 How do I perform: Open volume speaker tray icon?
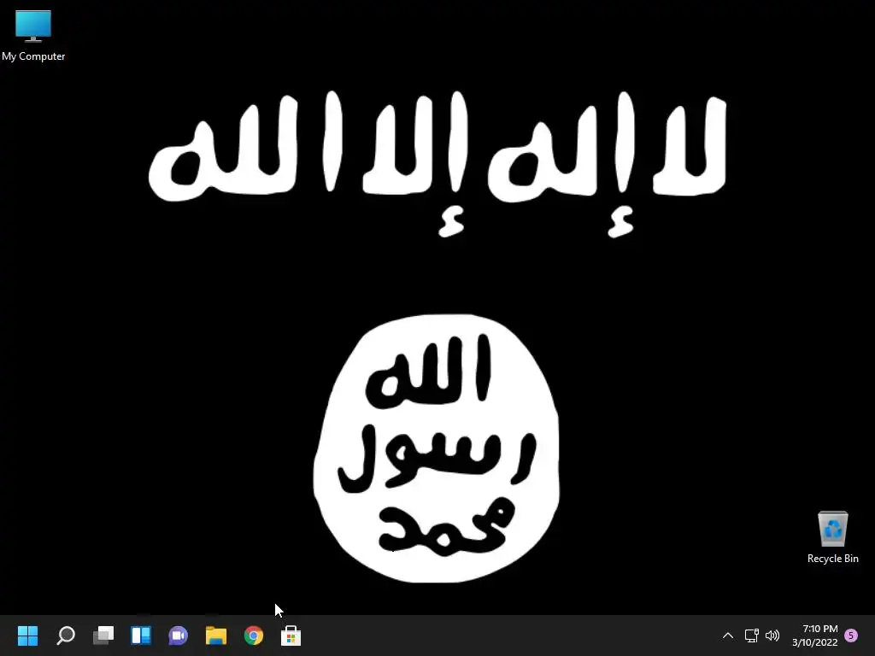click(772, 635)
